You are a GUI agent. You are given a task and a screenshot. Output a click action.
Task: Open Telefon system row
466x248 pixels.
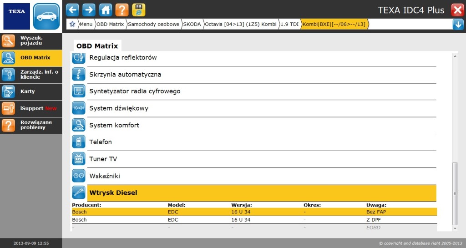[x=262, y=142]
